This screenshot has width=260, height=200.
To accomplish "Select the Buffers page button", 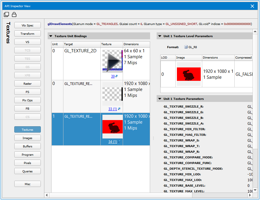I will (x=27, y=147).
